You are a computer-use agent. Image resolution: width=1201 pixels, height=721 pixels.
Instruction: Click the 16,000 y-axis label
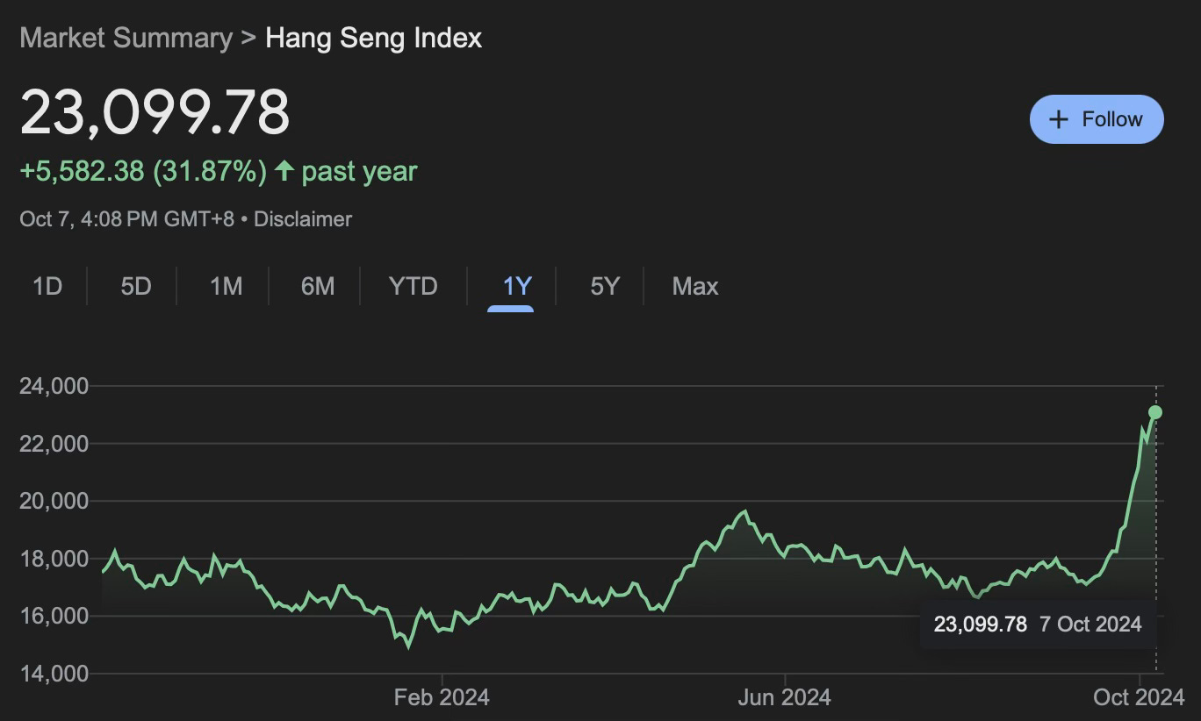pyautogui.click(x=54, y=616)
